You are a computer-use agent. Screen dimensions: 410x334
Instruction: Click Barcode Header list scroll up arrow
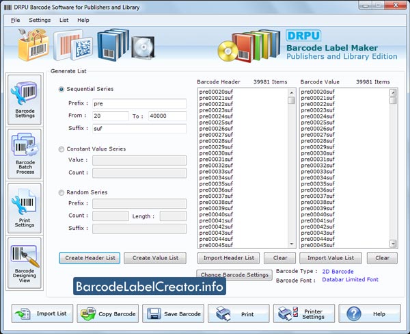(x=292, y=92)
